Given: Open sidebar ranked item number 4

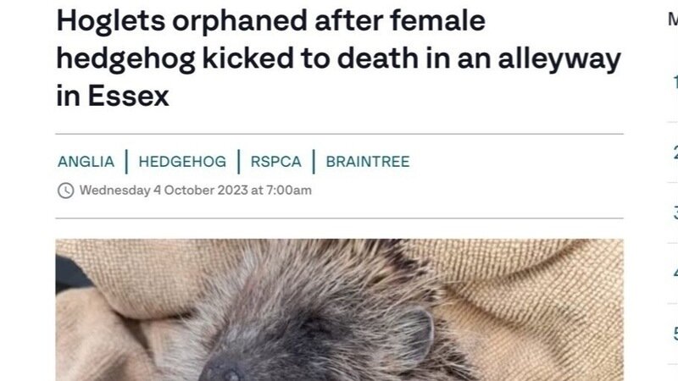Looking at the screenshot, I should pos(675,273).
